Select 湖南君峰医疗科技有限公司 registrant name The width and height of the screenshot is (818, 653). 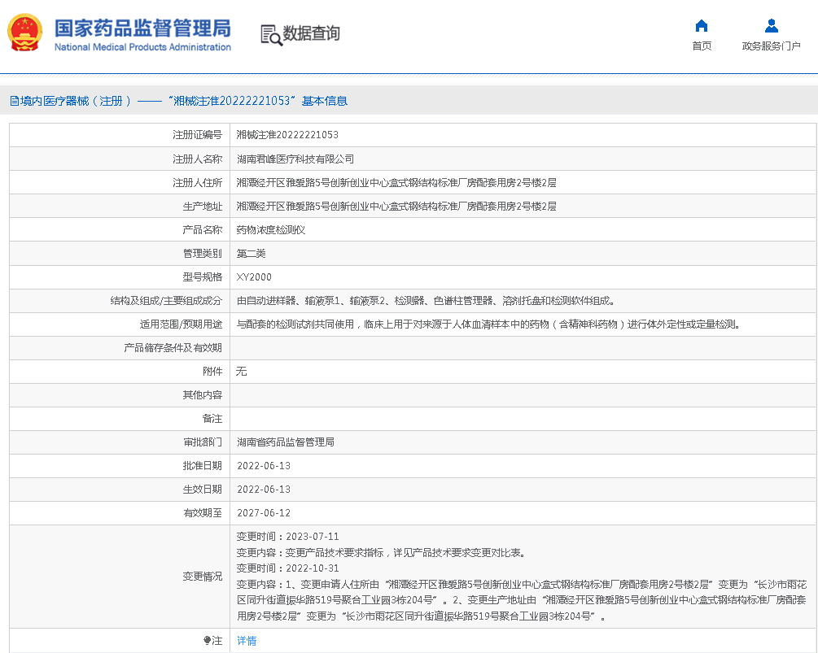(x=295, y=159)
